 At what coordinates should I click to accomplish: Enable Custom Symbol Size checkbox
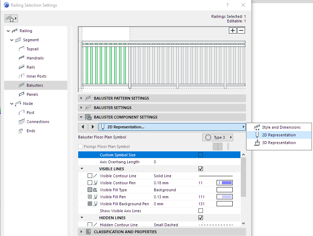point(200,155)
